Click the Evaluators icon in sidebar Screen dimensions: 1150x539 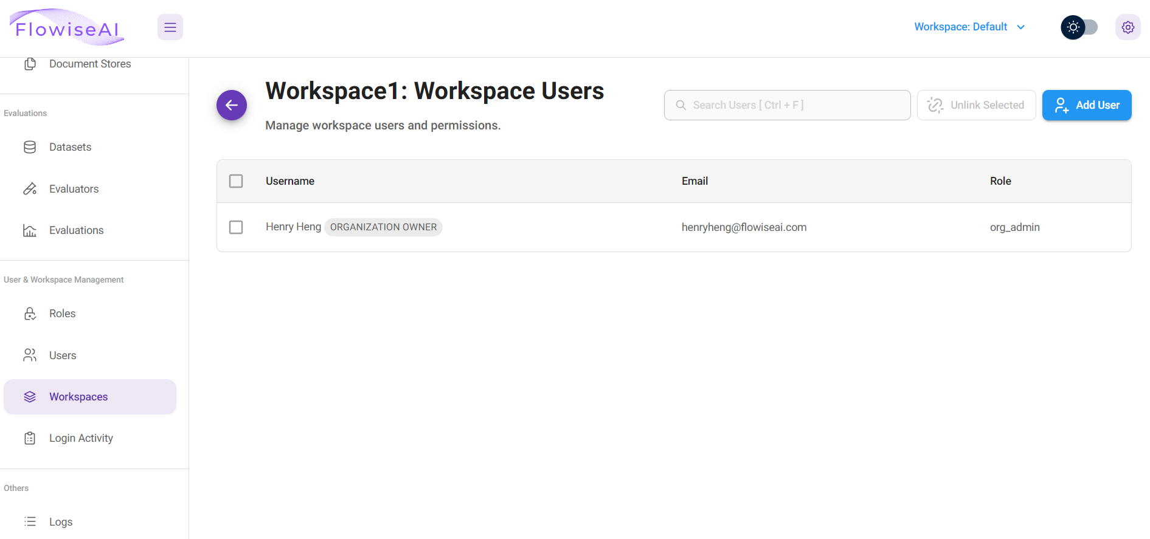[30, 189]
